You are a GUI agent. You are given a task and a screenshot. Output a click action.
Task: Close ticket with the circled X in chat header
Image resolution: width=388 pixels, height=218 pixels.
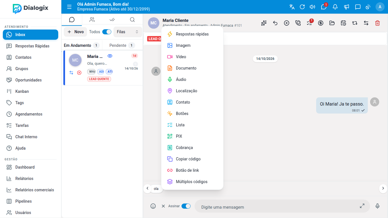coord(287,23)
